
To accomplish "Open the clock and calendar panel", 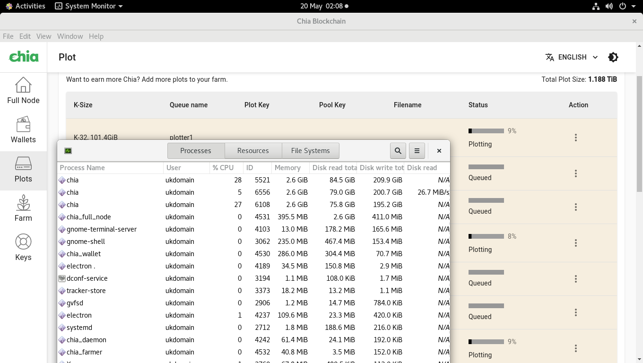I will [x=324, y=6].
